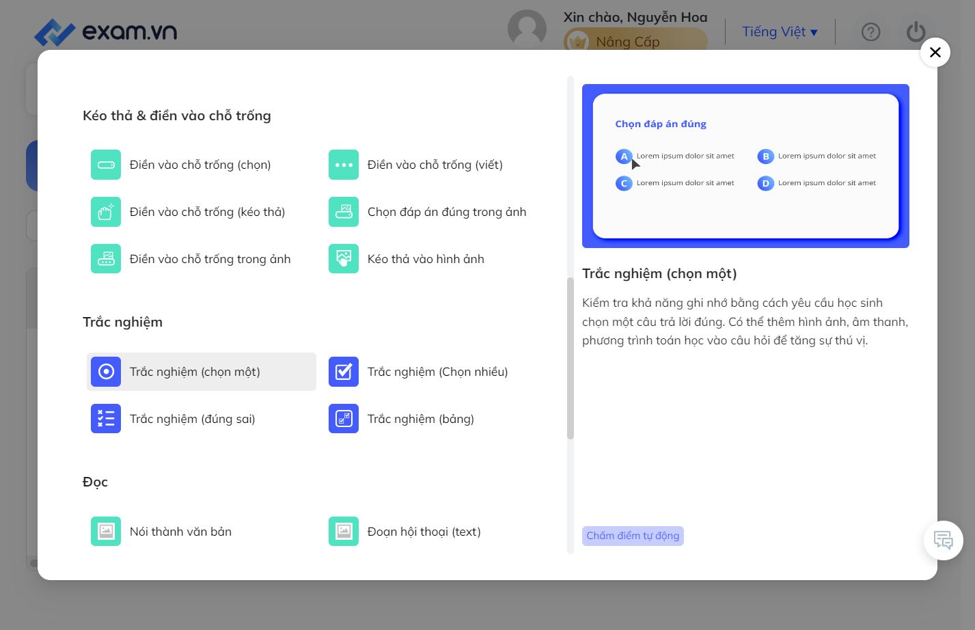Close the question type dialog
This screenshot has width=975, height=630.
(x=935, y=52)
